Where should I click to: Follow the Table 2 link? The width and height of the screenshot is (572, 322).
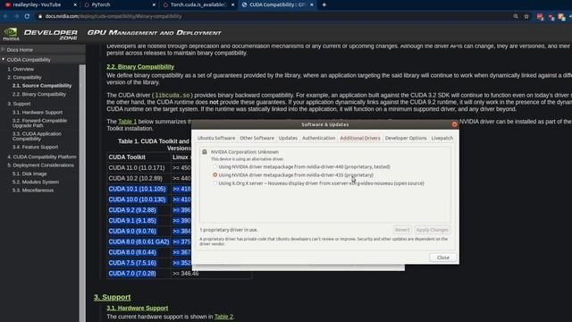pyautogui.click(x=223, y=317)
